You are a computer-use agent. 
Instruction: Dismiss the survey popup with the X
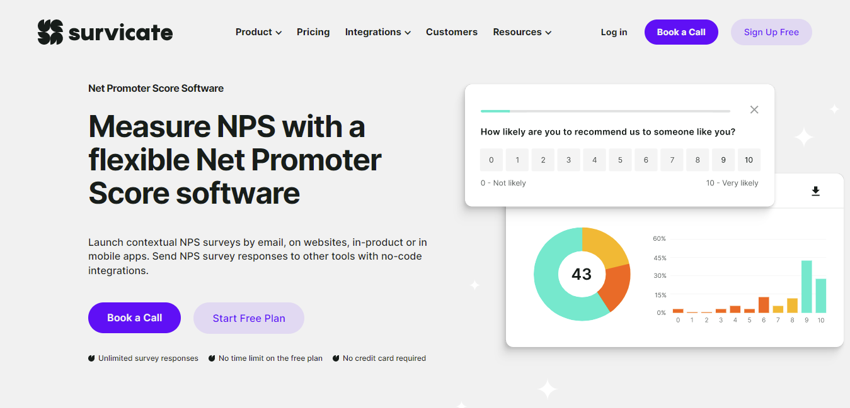[x=754, y=109]
